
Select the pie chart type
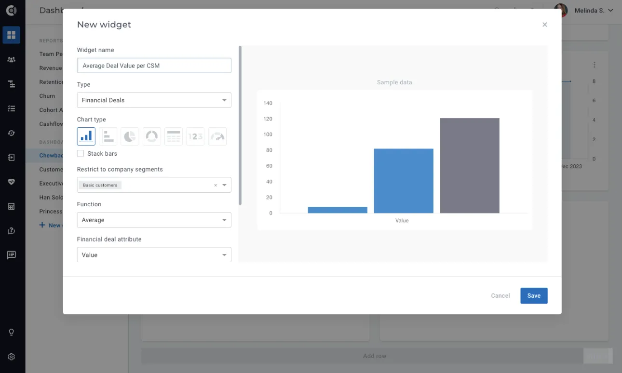point(130,136)
